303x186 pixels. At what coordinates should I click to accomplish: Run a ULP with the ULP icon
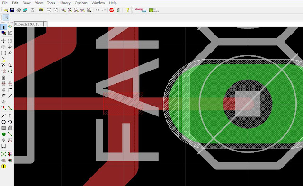tap(56, 10)
